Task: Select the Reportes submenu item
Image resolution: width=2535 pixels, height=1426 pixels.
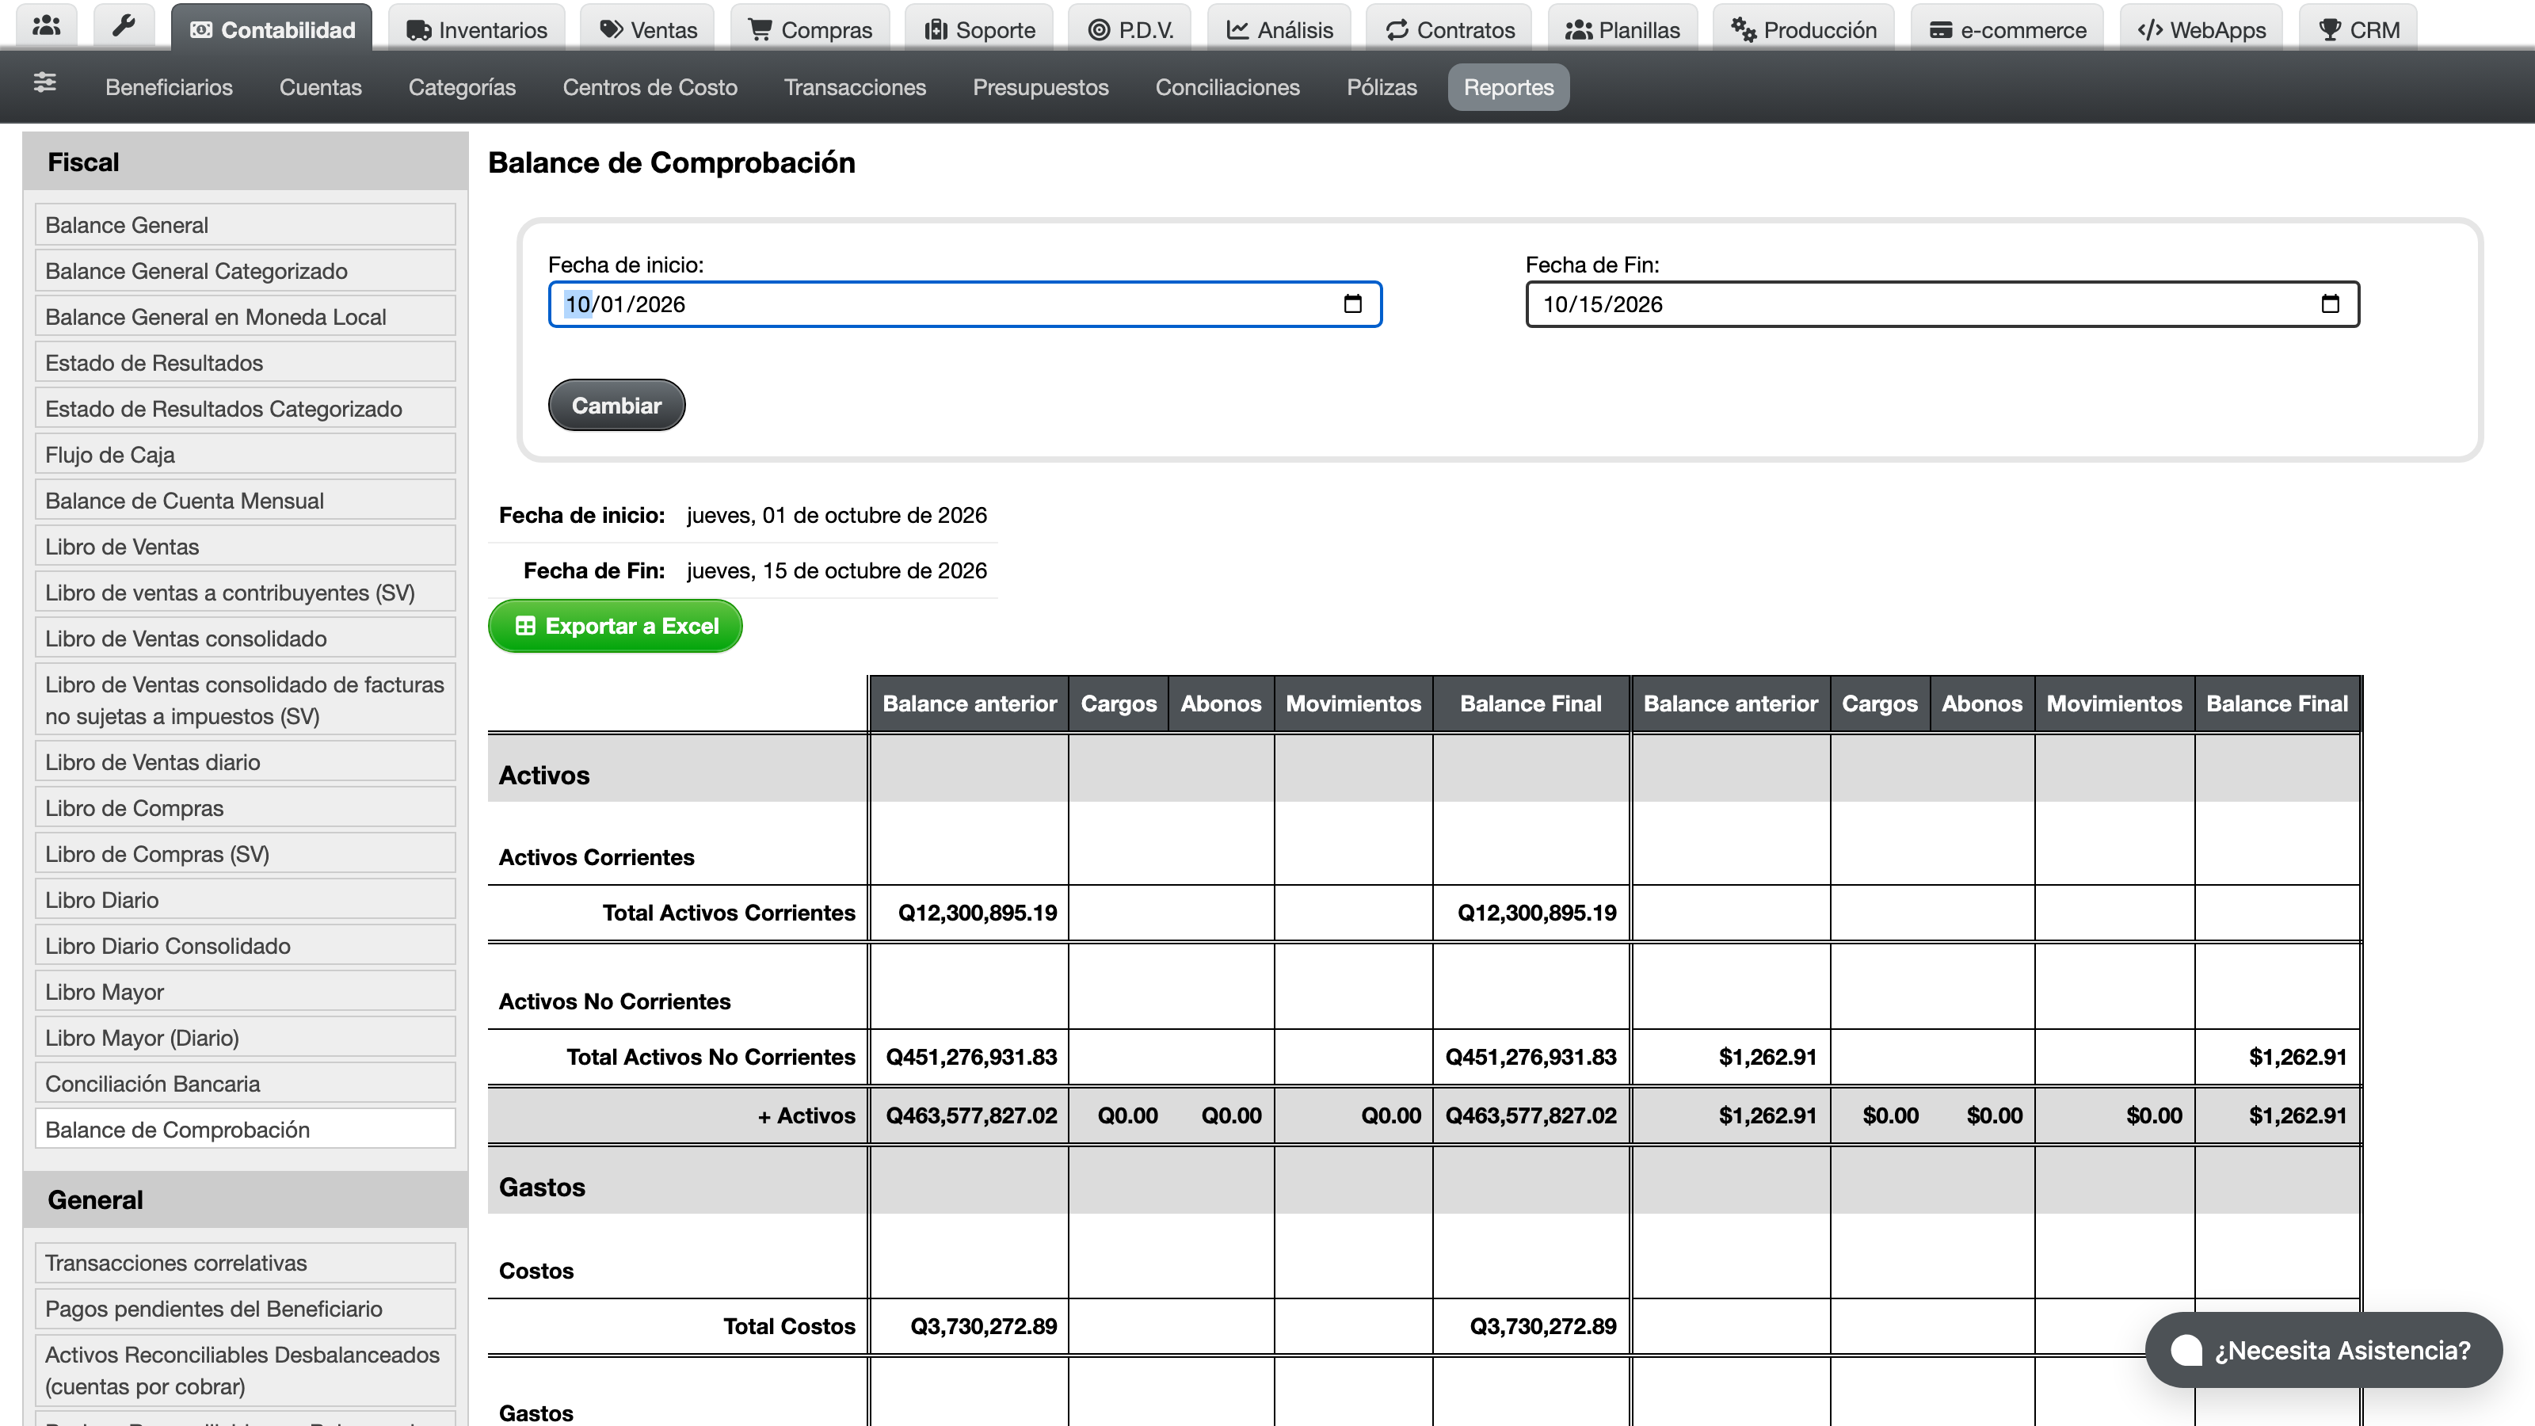Action: 1508,86
